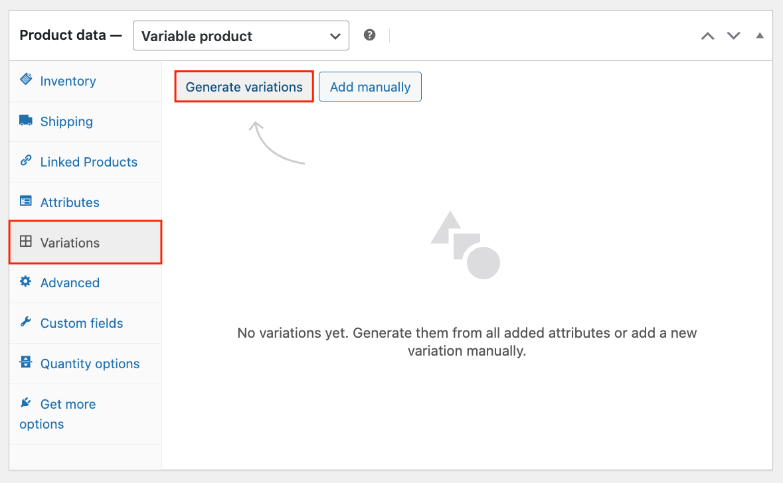Click Add manually button
Screen dimensions: 783x483
(x=370, y=87)
